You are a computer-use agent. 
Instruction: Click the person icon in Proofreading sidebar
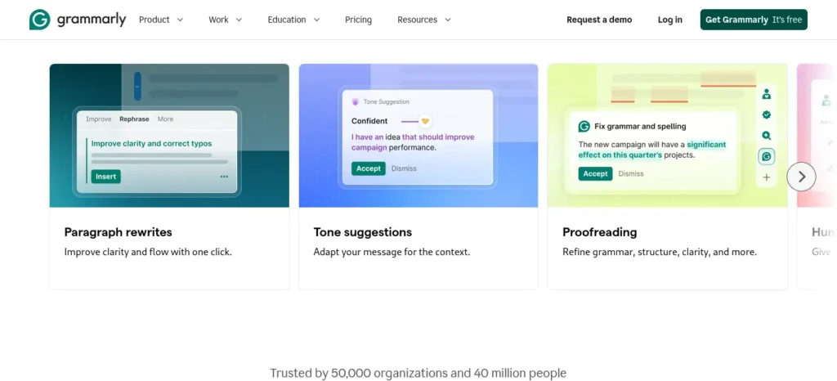coord(767,95)
